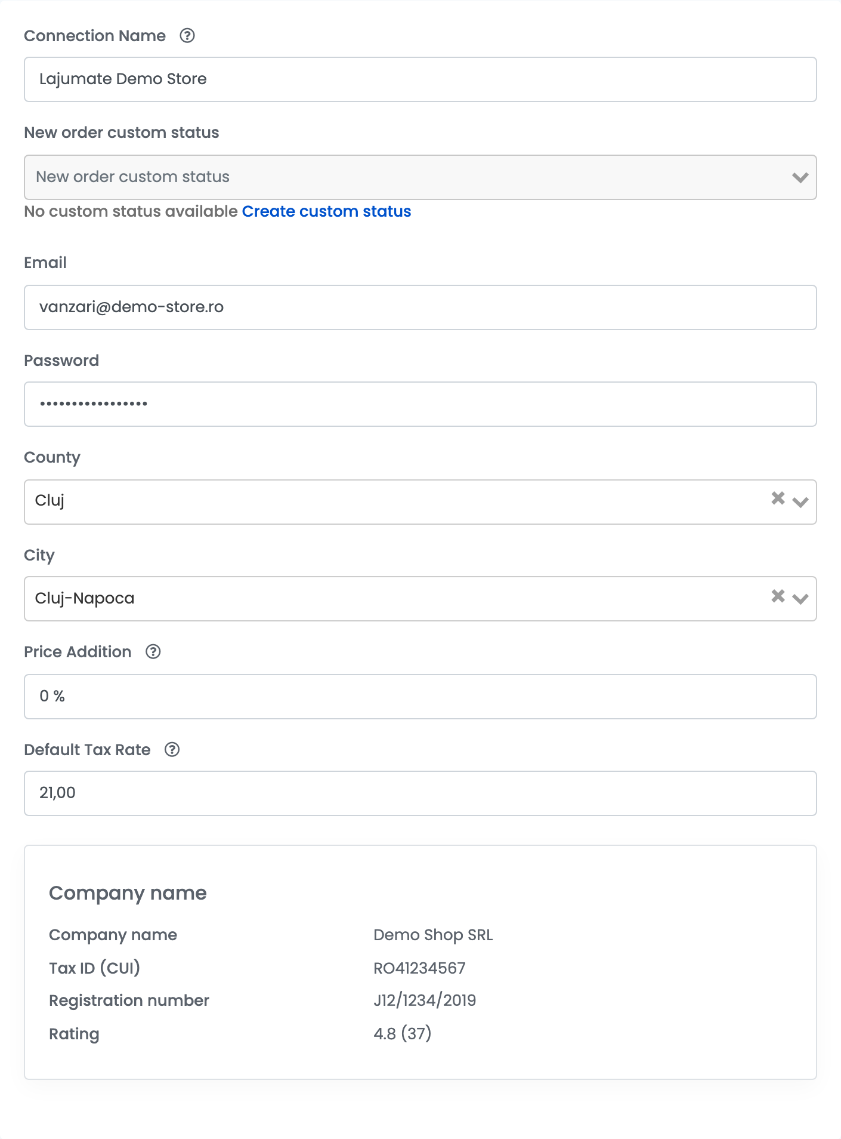Focus the Email input field
The width and height of the screenshot is (841, 1139).
coord(420,307)
